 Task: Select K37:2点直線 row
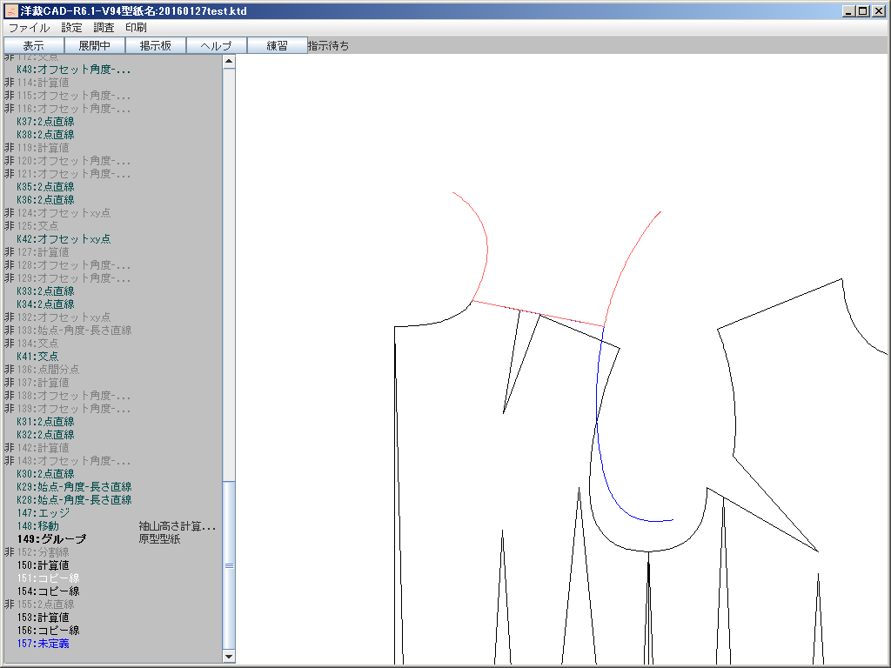[x=45, y=122]
